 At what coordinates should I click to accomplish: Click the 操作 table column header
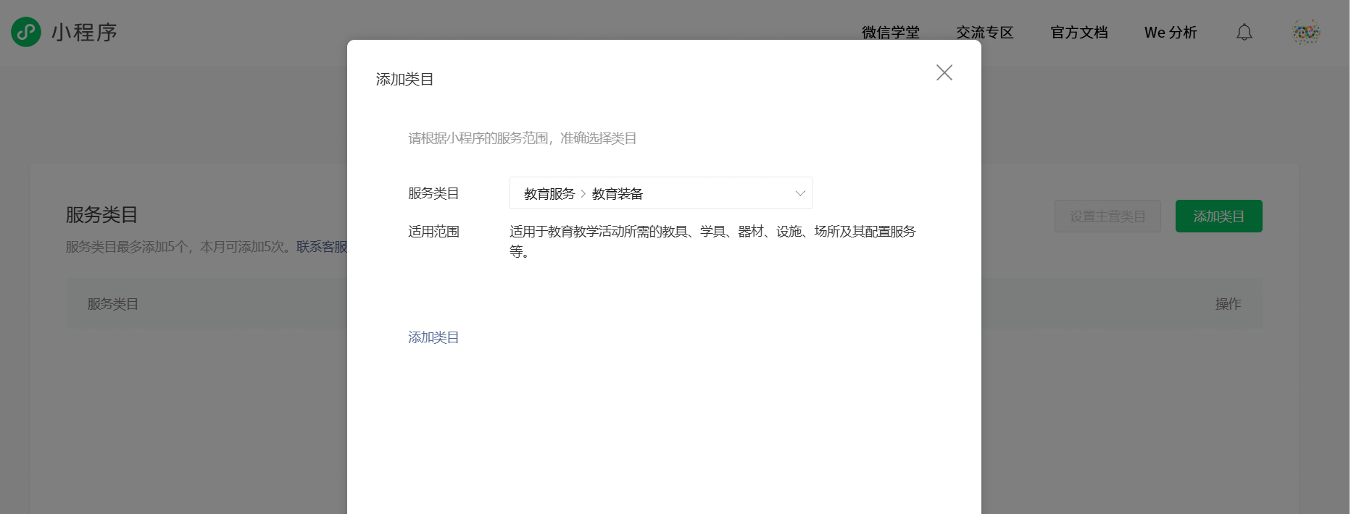pyautogui.click(x=1227, y=304)
